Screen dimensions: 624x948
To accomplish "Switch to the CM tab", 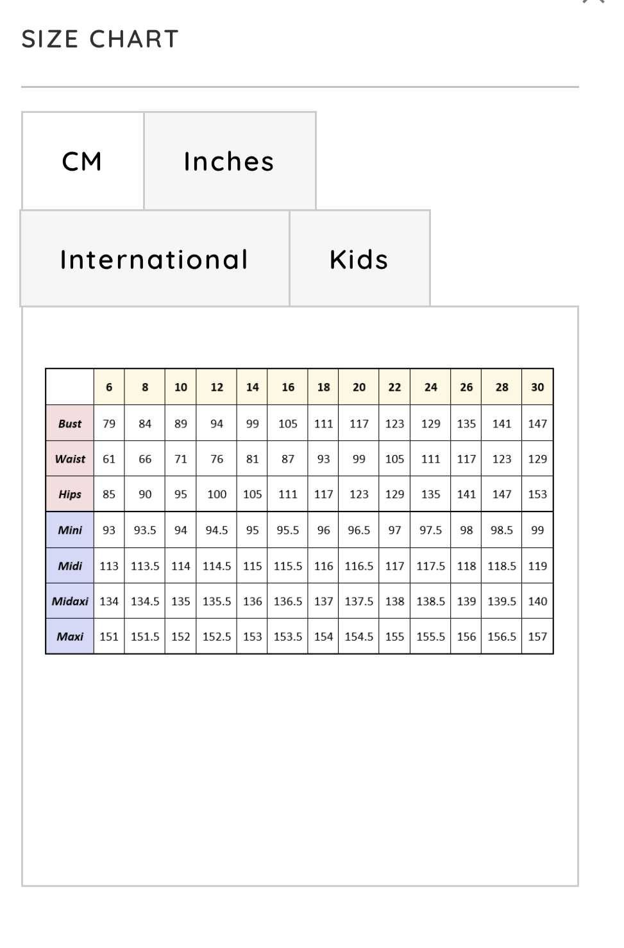I will (x=83, y=161).
